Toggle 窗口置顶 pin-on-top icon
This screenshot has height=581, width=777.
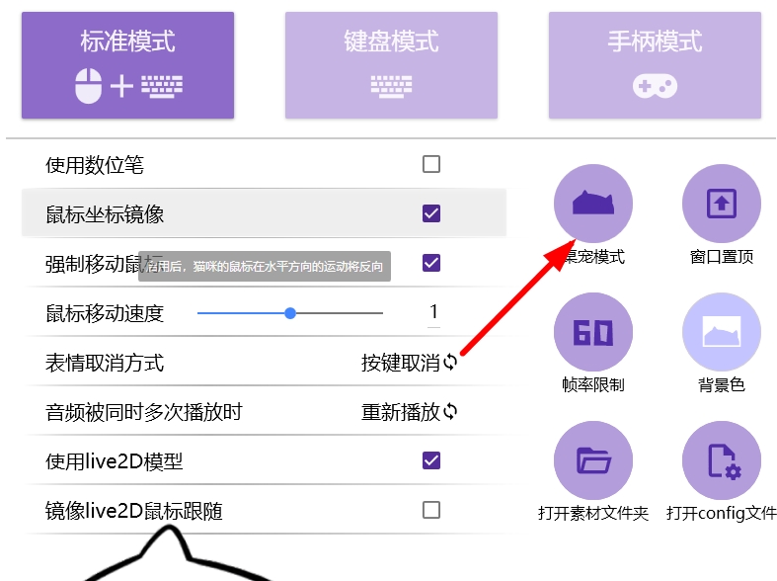(722, 204)
